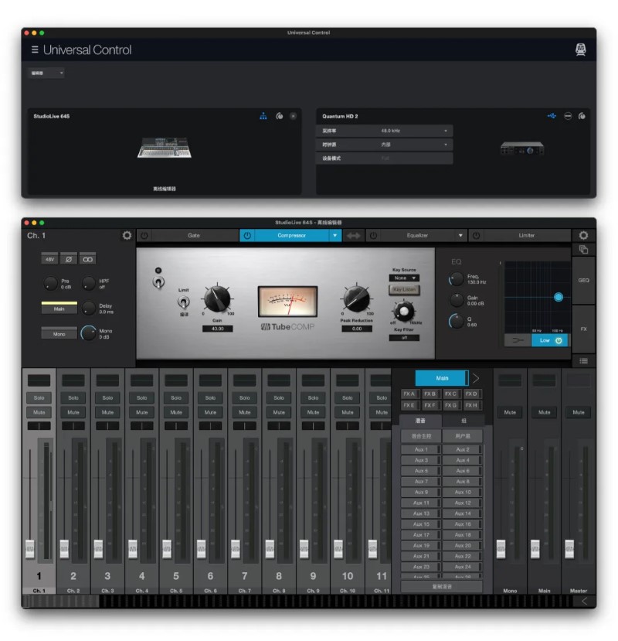Click the blue EQ band point on the graph
Viewport: 618px width, 641px height.
559,297
